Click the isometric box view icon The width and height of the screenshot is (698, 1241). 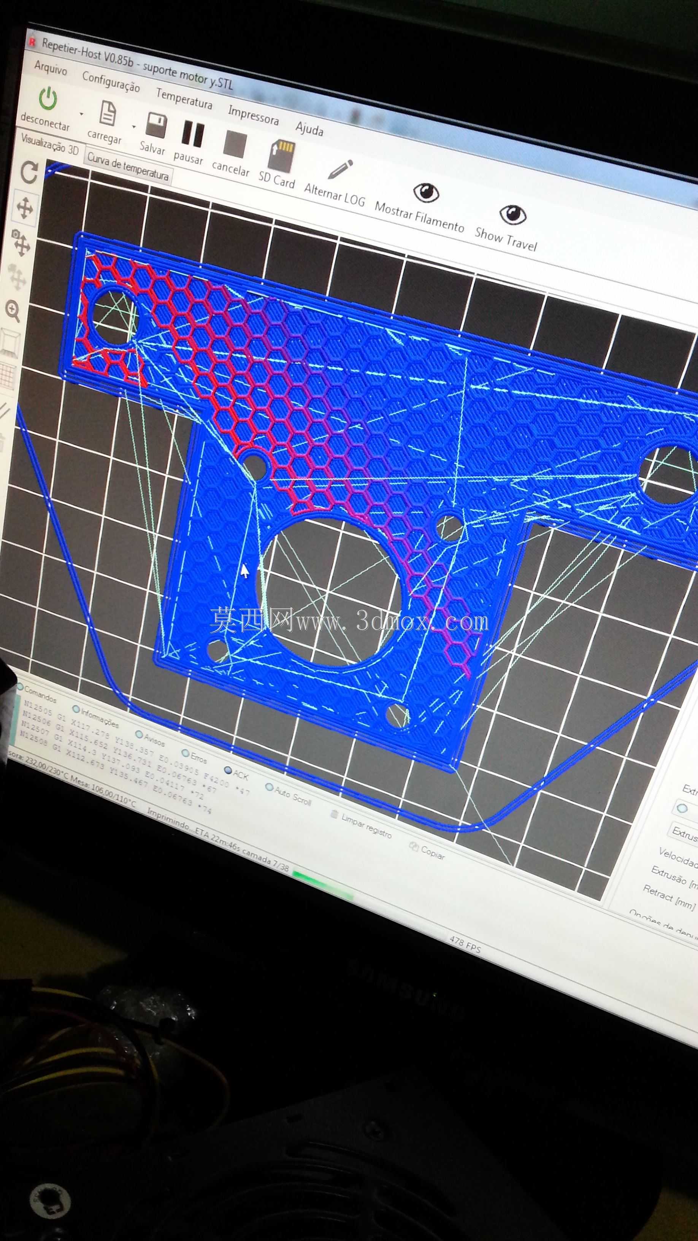[10, 343]
